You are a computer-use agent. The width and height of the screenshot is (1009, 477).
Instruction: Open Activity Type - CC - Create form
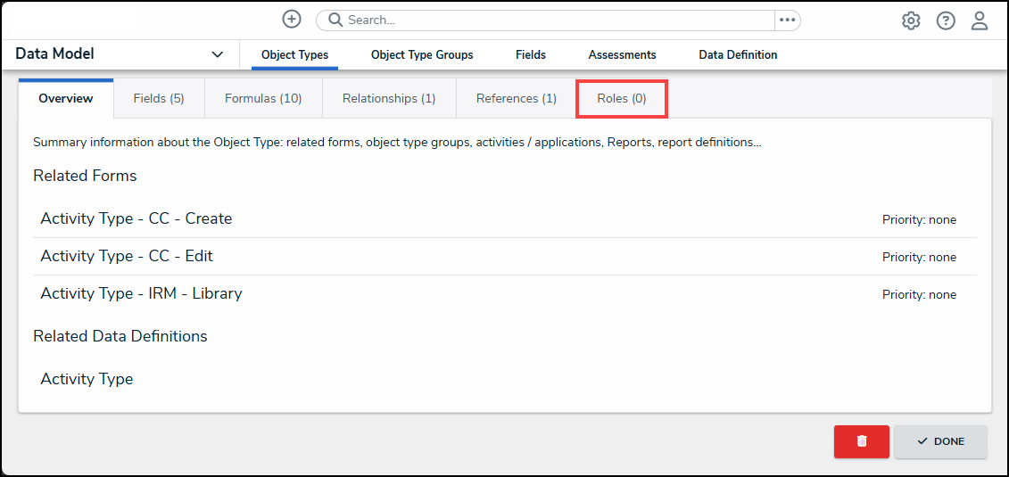pos(136,218)
